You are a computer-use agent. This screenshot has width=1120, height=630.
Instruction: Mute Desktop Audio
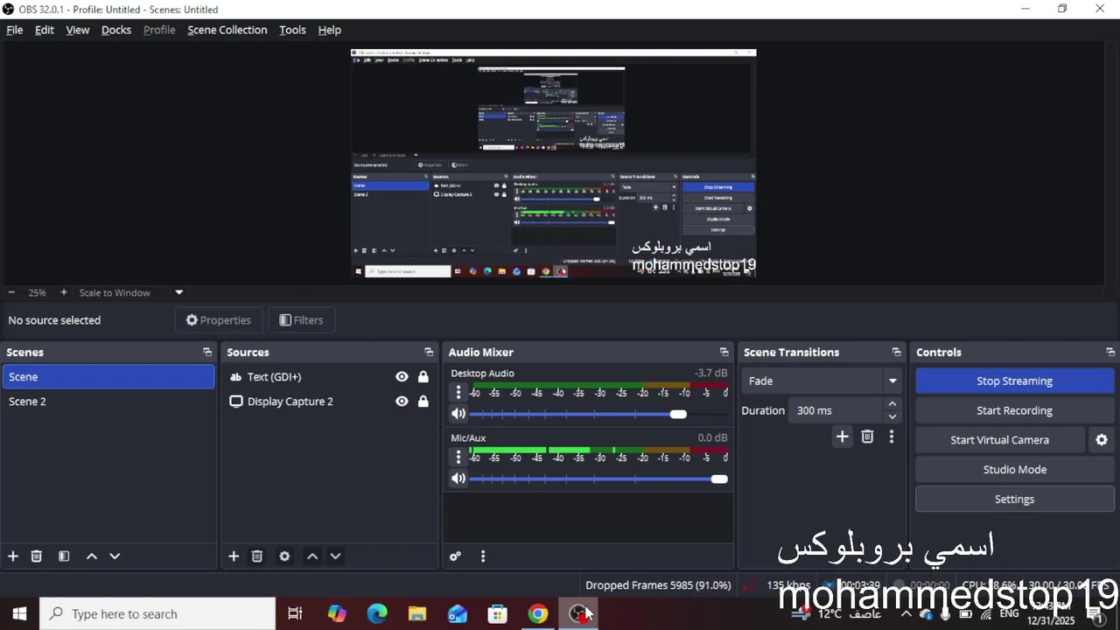pyautogui.click(x=458, y=414)
